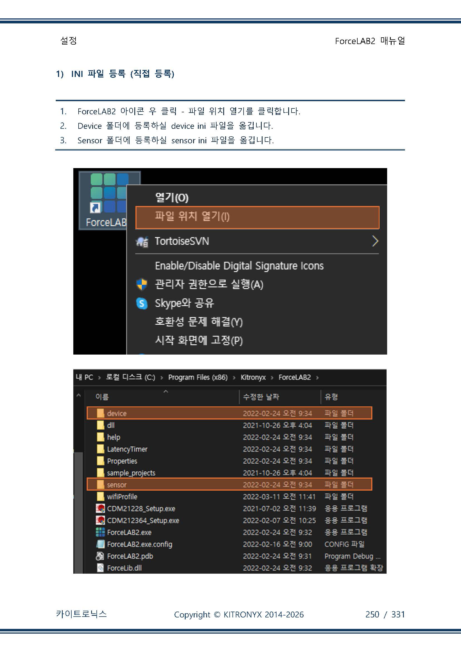Select the wifiProfile folder name
Screen dimensions: 461x652
[x=122, y=497]
